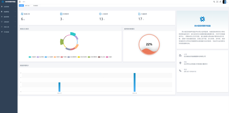
Task: Expand the 数据管理 sidebar menu
Action: [9, 12]
